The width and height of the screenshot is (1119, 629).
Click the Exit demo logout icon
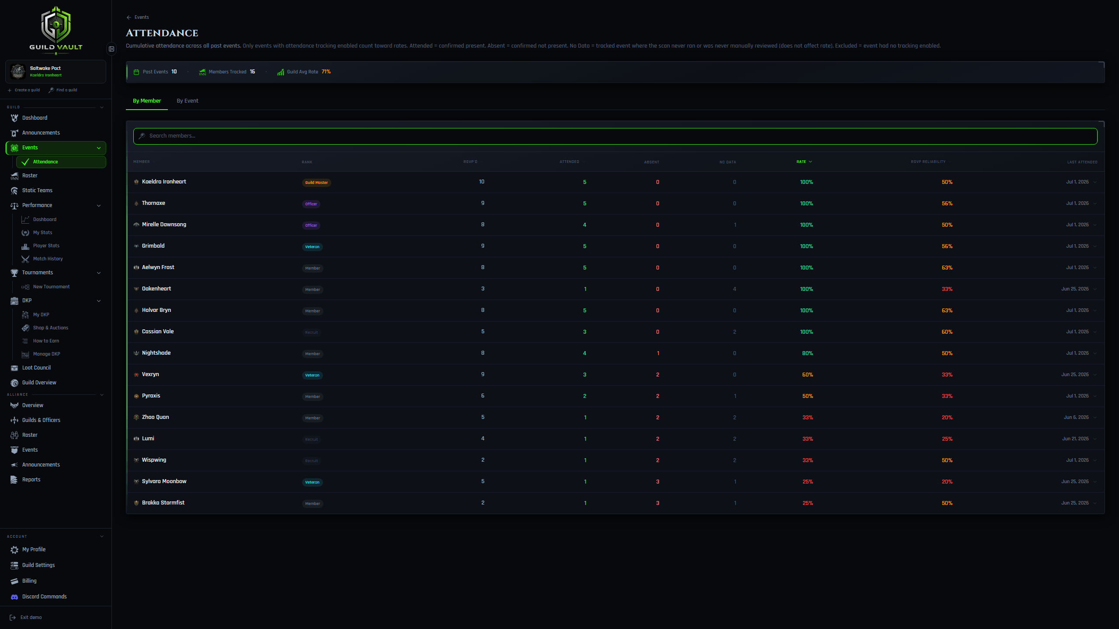[13, 618]
